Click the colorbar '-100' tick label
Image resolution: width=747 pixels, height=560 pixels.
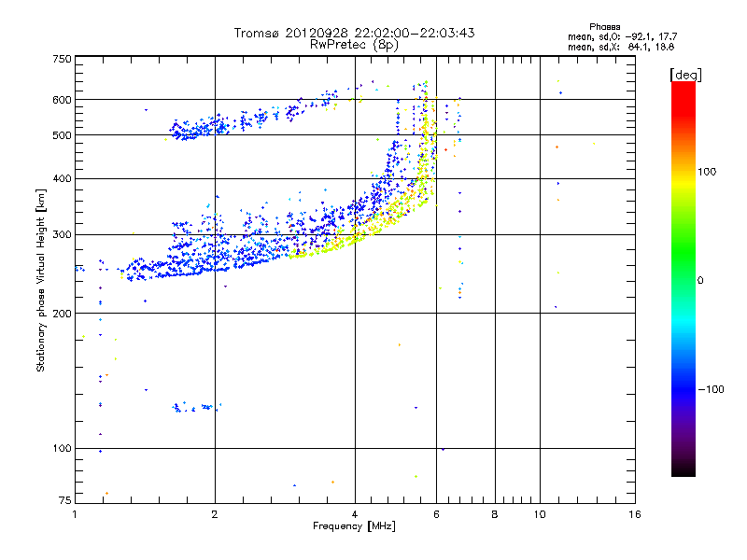point(711,389)
